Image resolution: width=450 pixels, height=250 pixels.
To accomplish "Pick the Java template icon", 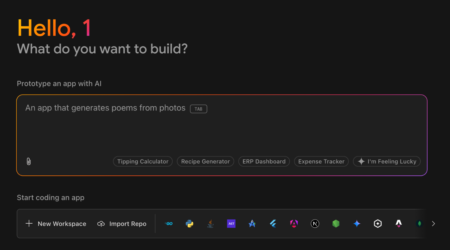I will click(x=210, y=224).
